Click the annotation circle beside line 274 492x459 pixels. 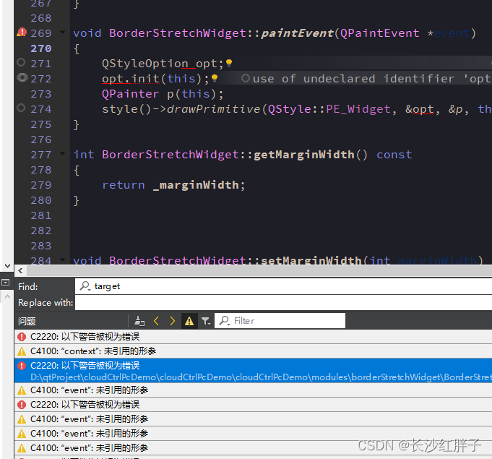21,108
